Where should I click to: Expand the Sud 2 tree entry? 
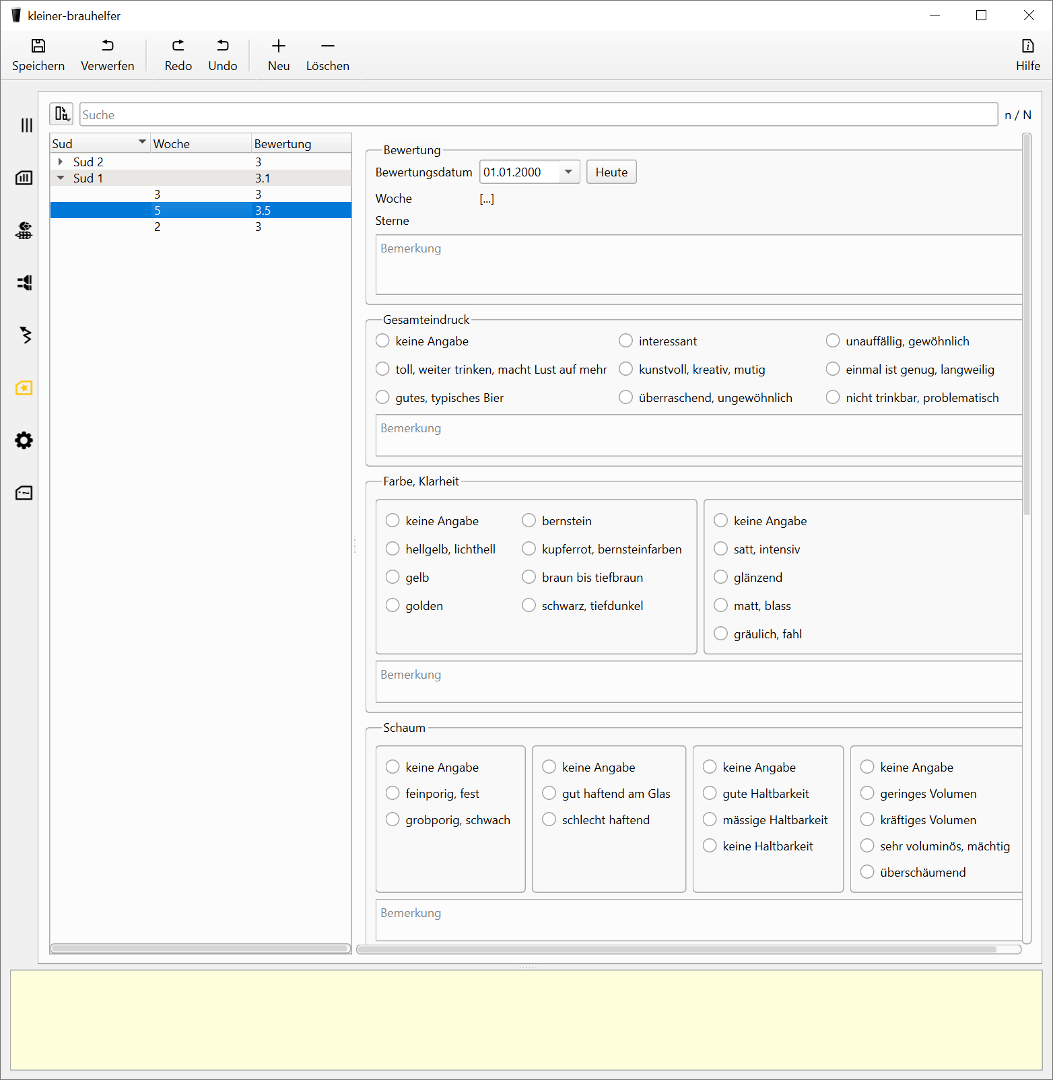pyautogui.click(x=61, y=162)
